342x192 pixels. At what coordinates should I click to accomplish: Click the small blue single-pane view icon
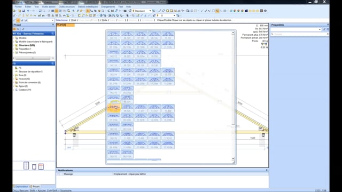[34, 167]
